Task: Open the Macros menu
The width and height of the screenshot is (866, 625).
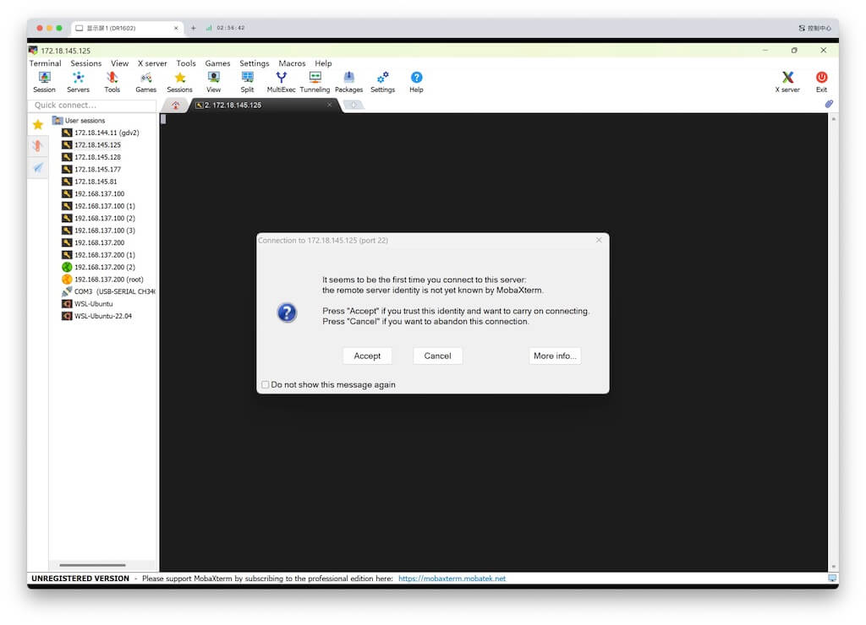Action: 292,63
